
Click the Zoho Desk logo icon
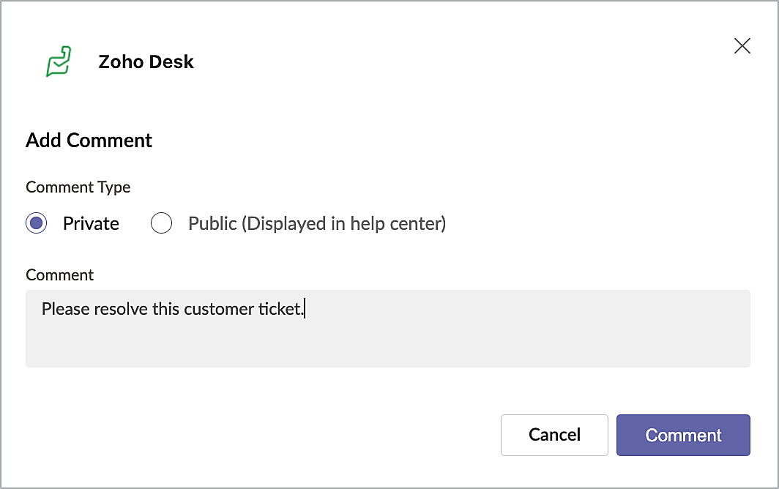point(59,61)
